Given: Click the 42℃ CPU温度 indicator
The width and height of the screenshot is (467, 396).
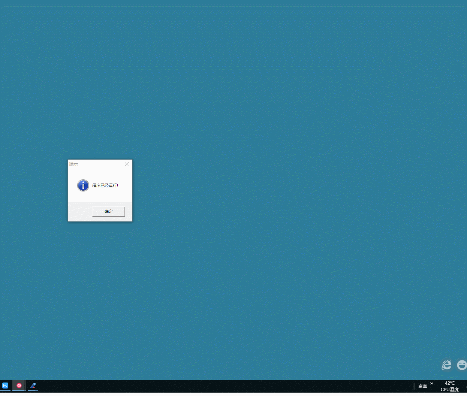Looking at the screenshot, I should 450,386.
